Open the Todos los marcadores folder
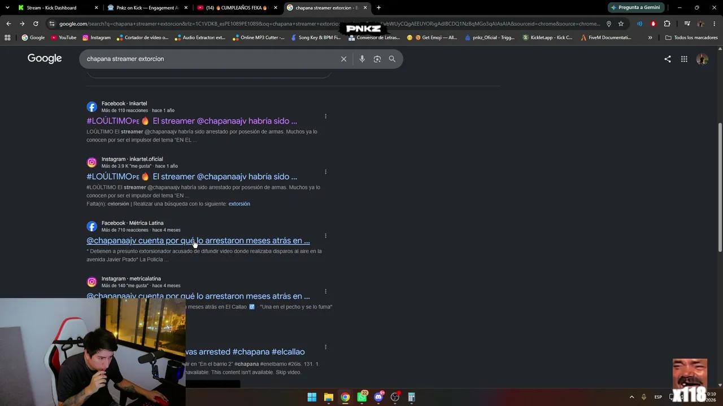The width and height of the screenshot is (723, 406). tap(691, 38)
